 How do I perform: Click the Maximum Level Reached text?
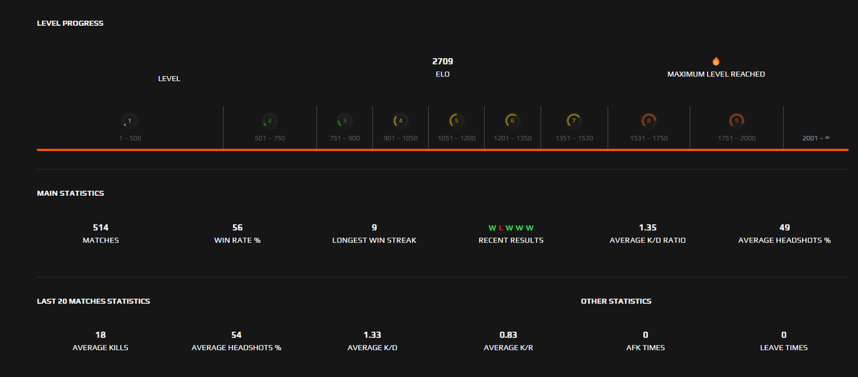[x=716, y=74]
